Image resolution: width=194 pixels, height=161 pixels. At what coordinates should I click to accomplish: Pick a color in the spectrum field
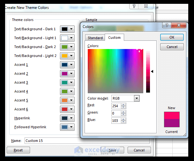pos(116,71)
